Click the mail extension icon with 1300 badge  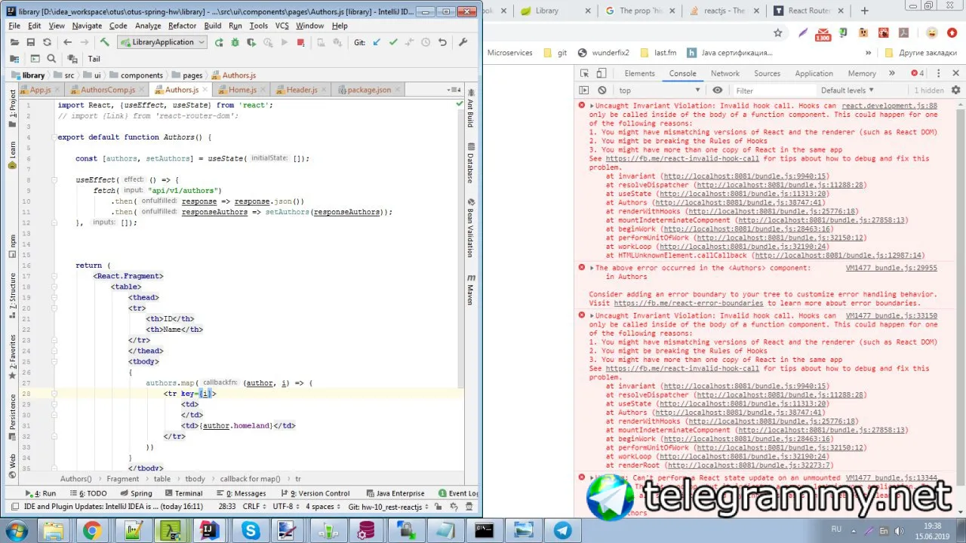[x=823, y=33]
